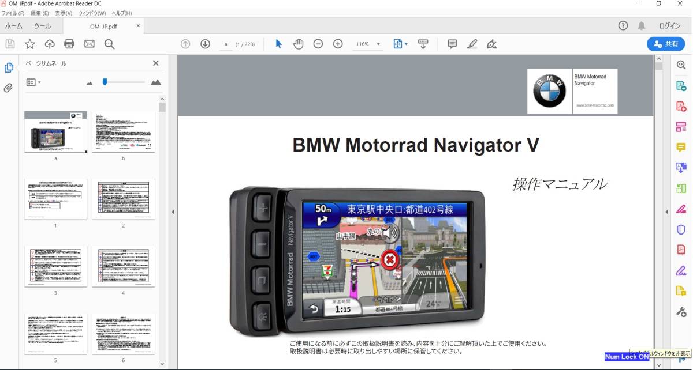Open thumbnail options dropdown menu
Screen dimensions: 693x370
tap(33, 82)
